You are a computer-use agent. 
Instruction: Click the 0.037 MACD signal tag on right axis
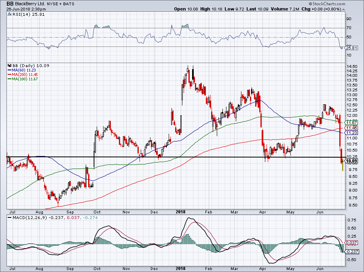coord(351,243)
